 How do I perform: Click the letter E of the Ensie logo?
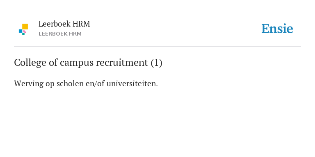(265, 29)
